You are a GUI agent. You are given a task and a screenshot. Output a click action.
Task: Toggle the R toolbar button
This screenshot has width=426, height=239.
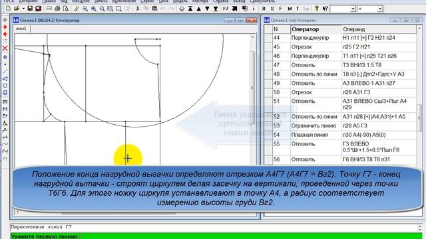click(x=264, y=9)
